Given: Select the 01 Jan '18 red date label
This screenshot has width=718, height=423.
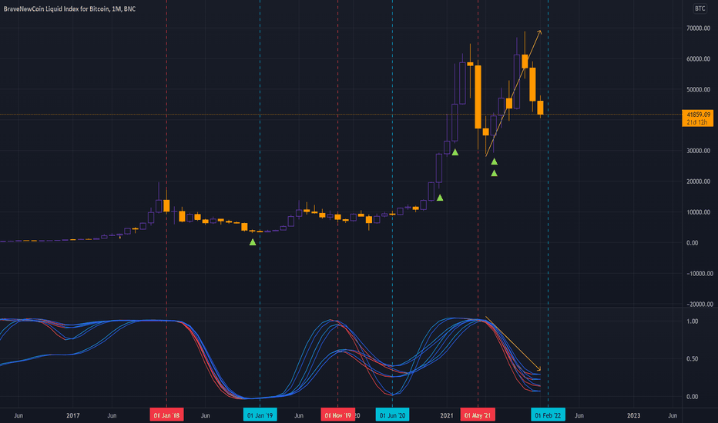Looking at the screenshot, I should pos(166,415).
